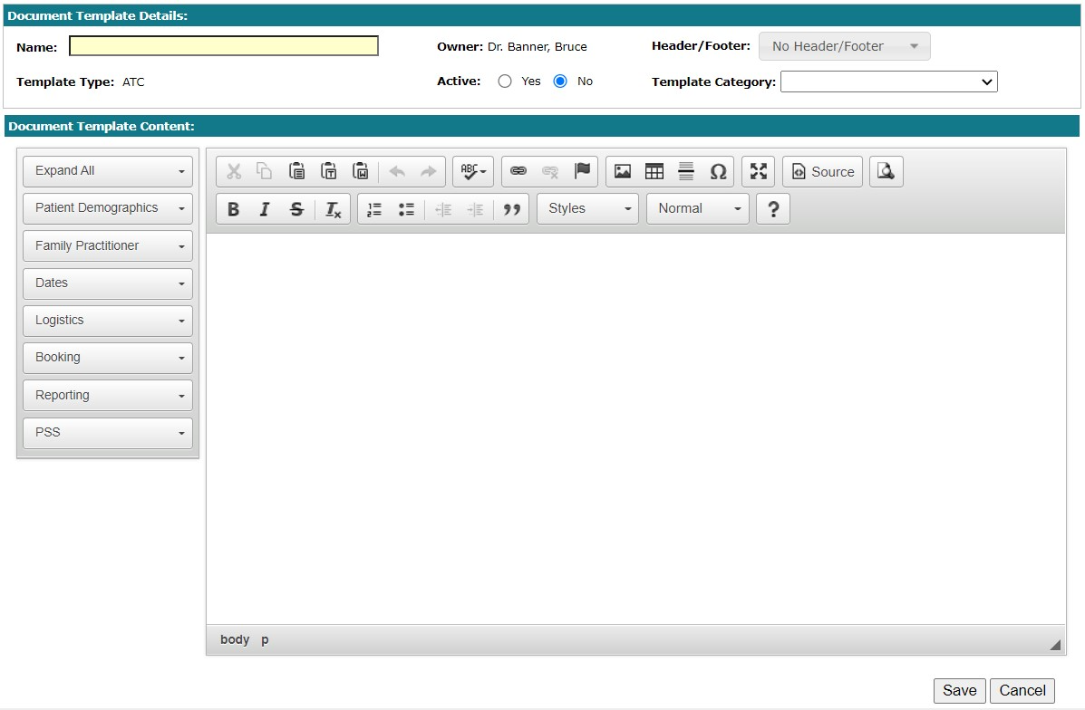1085x710 pixels.
Task: Select the body element in path bar
Action: (x=235, y=639)
